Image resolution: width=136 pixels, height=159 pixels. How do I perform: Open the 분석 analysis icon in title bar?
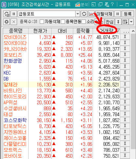coord(81,5)
